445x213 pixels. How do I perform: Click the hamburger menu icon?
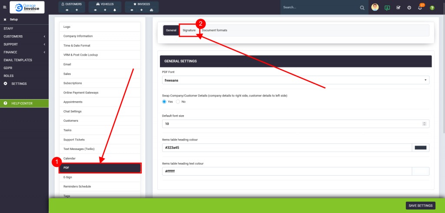pyautogui.click(x=5, y=7)
